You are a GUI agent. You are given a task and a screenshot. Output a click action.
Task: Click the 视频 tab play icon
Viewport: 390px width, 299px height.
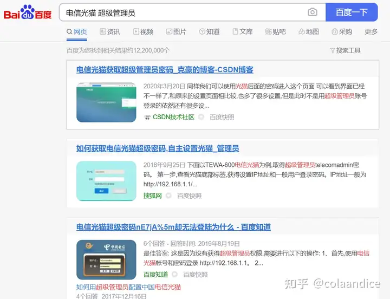click(x=136, y=31)
